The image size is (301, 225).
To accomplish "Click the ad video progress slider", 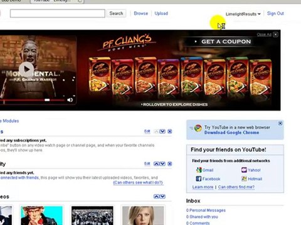I will click(47, 100).
